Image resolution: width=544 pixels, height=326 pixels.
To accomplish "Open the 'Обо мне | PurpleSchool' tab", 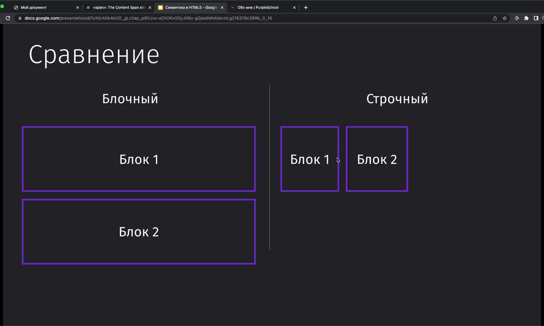I will tap(257, 7).
